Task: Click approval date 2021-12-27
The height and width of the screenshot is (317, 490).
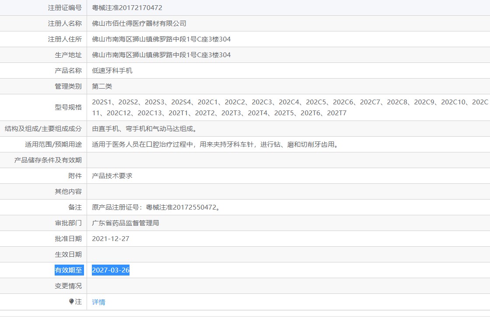Action: 111,239
